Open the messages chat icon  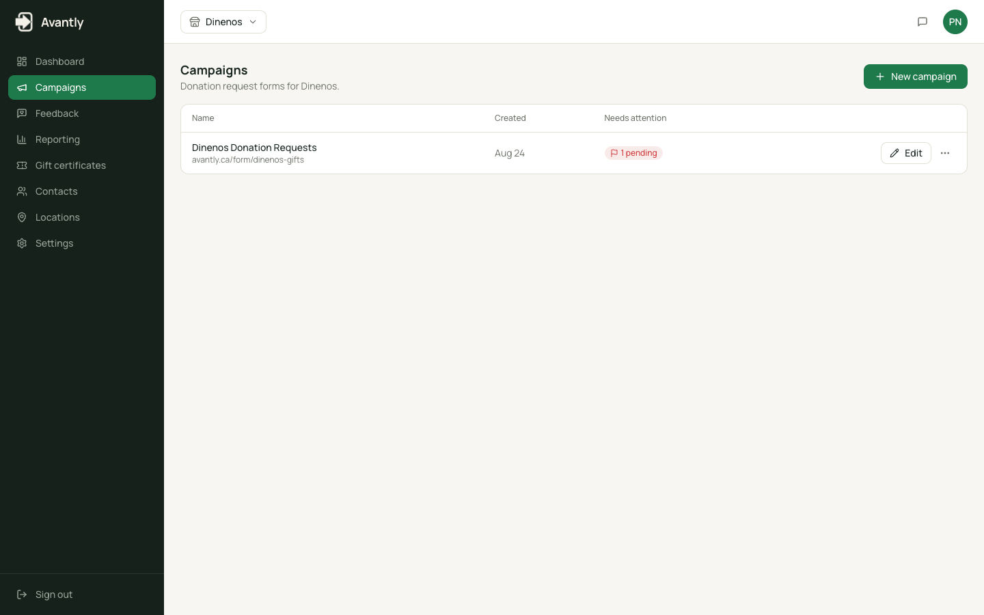[922, 22]
